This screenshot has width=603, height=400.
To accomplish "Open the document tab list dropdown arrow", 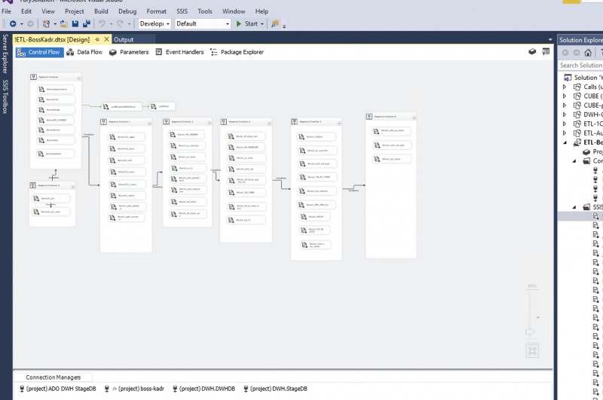I will tap(550, 40).
